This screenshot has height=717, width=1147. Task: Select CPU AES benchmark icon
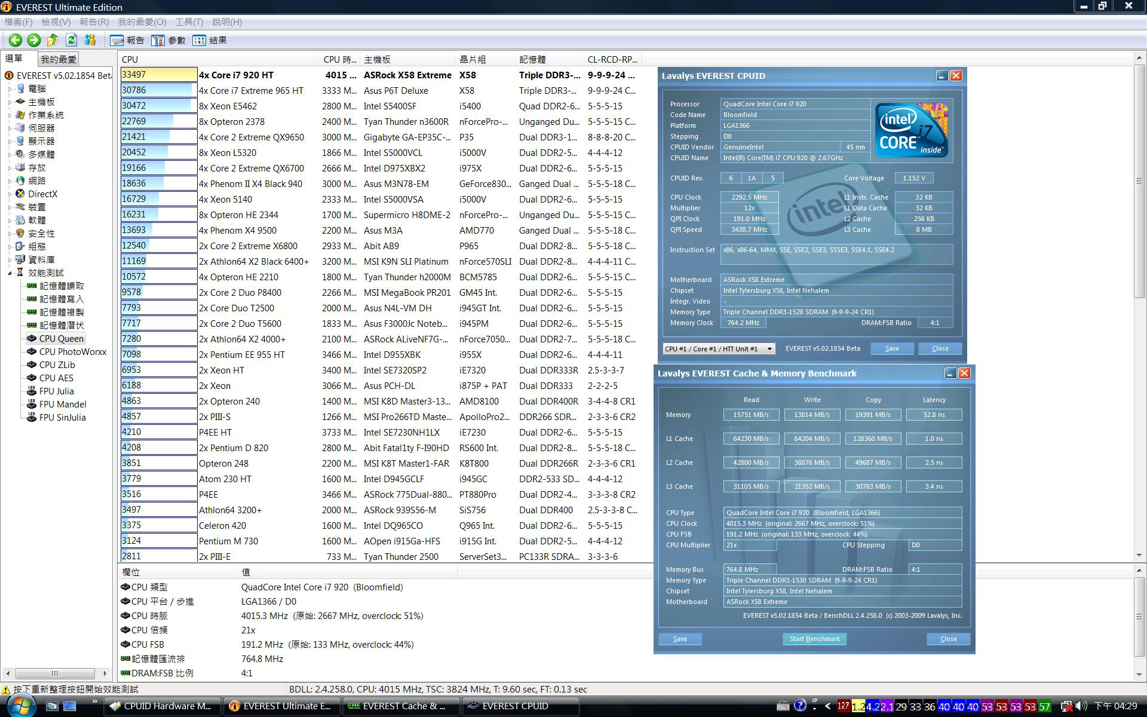coord(32,378)
